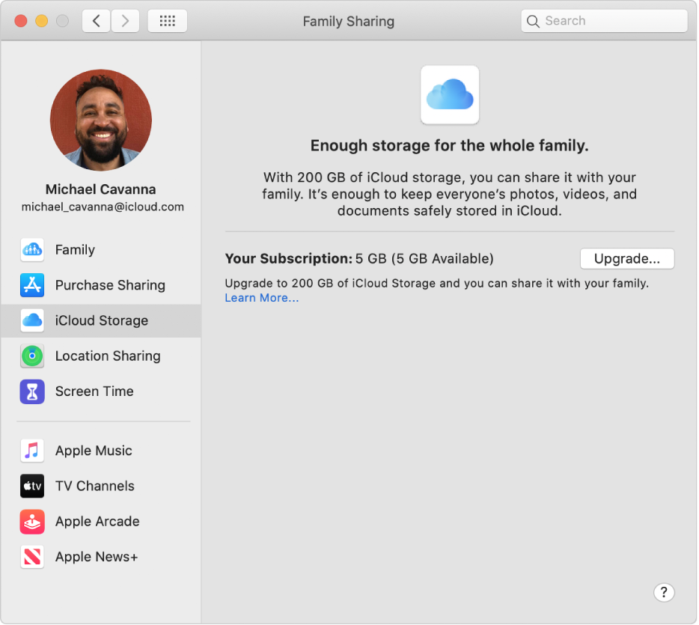The height and width of the screenshot is (625, 699).
Task: Select the Apple Arcade label
Action: tap(97, 521)
